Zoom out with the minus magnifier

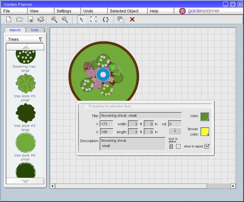(x=65, y=20)
